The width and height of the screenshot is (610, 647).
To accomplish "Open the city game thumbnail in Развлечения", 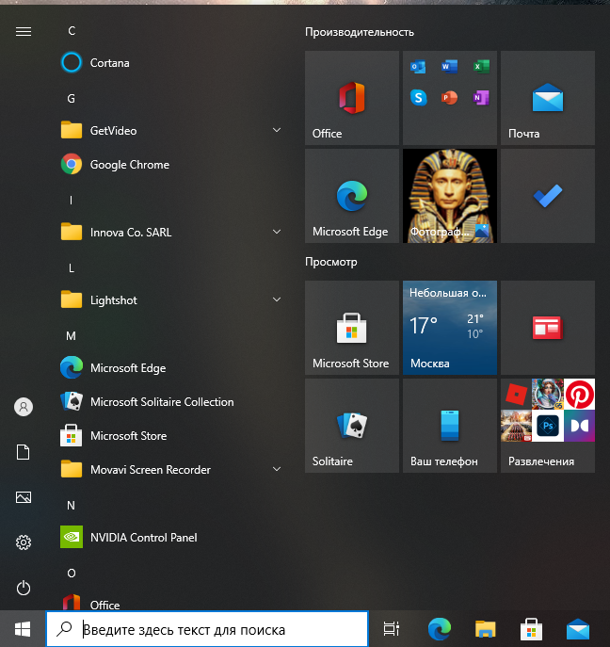I will (x=516, y=426).
